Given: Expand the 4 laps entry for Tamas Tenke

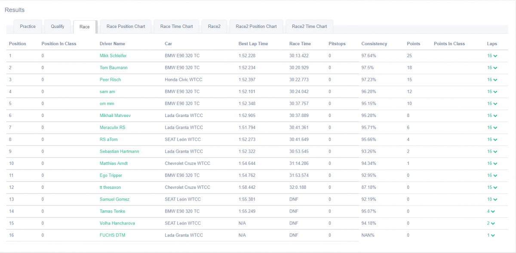Looking at the screenshot, I should [491, 211].
